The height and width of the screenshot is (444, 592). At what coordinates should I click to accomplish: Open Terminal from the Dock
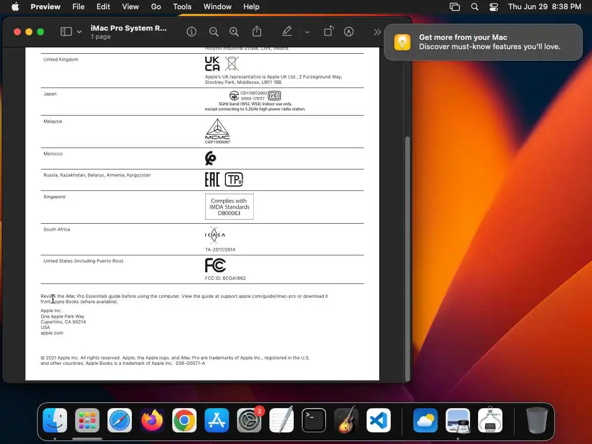[x=314, y=420]
